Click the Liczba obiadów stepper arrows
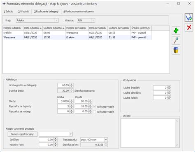This screenshot has width=195, height=152. pos(169,93)
